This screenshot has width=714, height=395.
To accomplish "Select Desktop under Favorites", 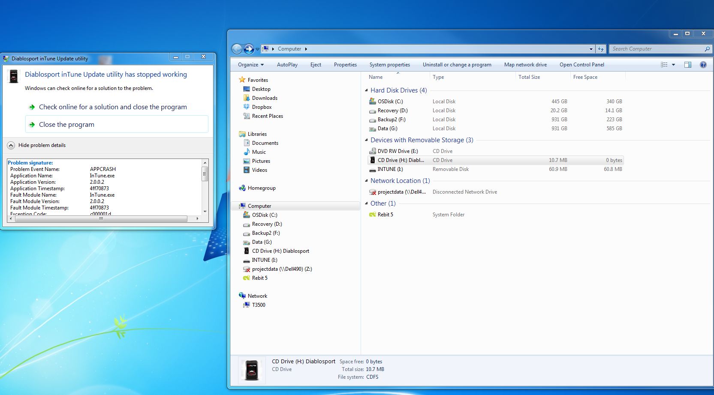I will point(261,89).
